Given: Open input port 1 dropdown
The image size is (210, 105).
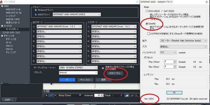Looking at the screenshot, I should [114, 27].
